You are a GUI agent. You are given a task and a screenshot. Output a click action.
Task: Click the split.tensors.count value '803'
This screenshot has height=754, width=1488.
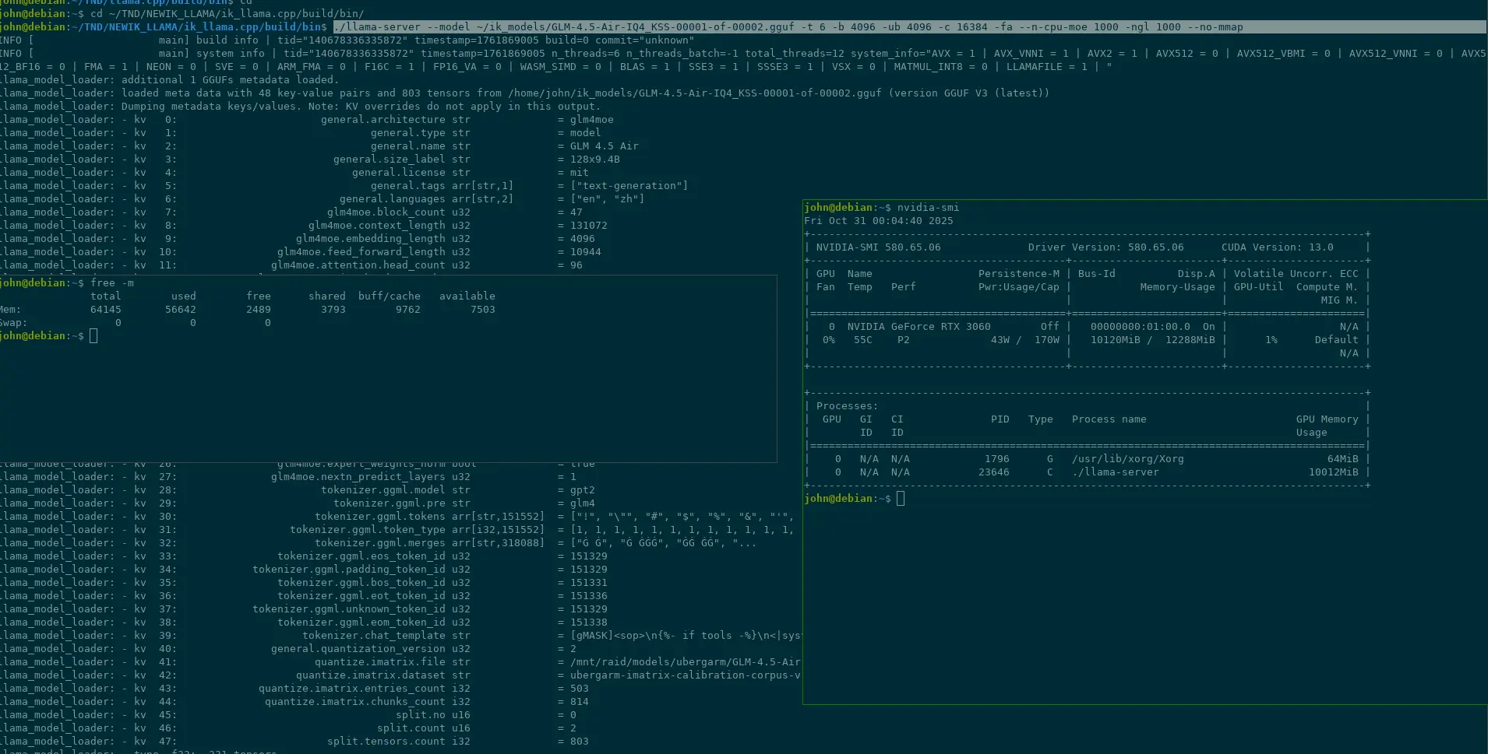pyautogui.click(x=580, y=742)
